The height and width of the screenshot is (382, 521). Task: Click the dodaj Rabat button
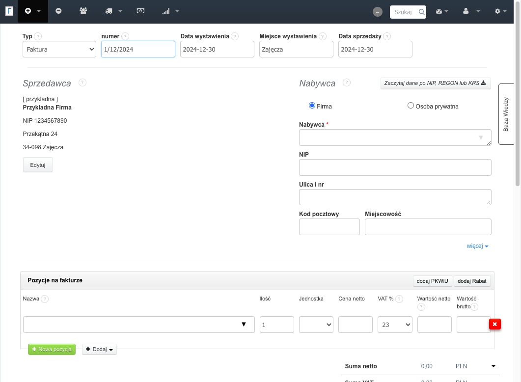point(472,281)
